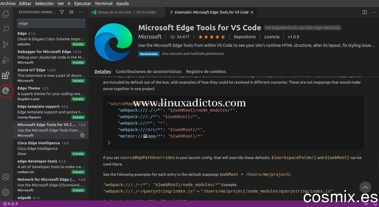Open the Archivo menu
379x207 pixels.
coord(8,3)
